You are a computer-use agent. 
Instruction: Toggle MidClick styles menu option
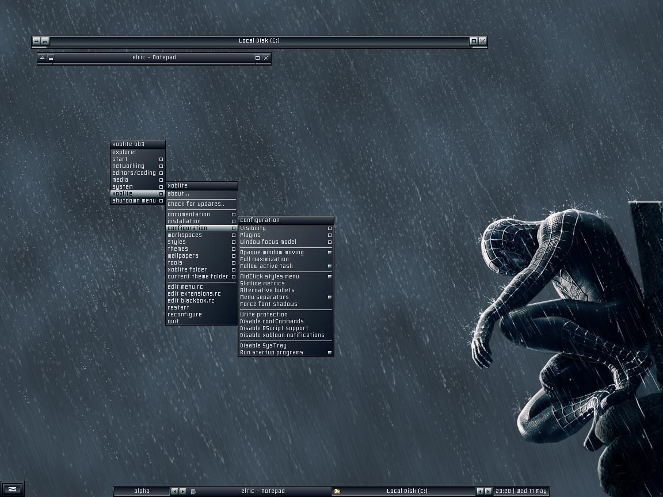[x=286, y=276]
